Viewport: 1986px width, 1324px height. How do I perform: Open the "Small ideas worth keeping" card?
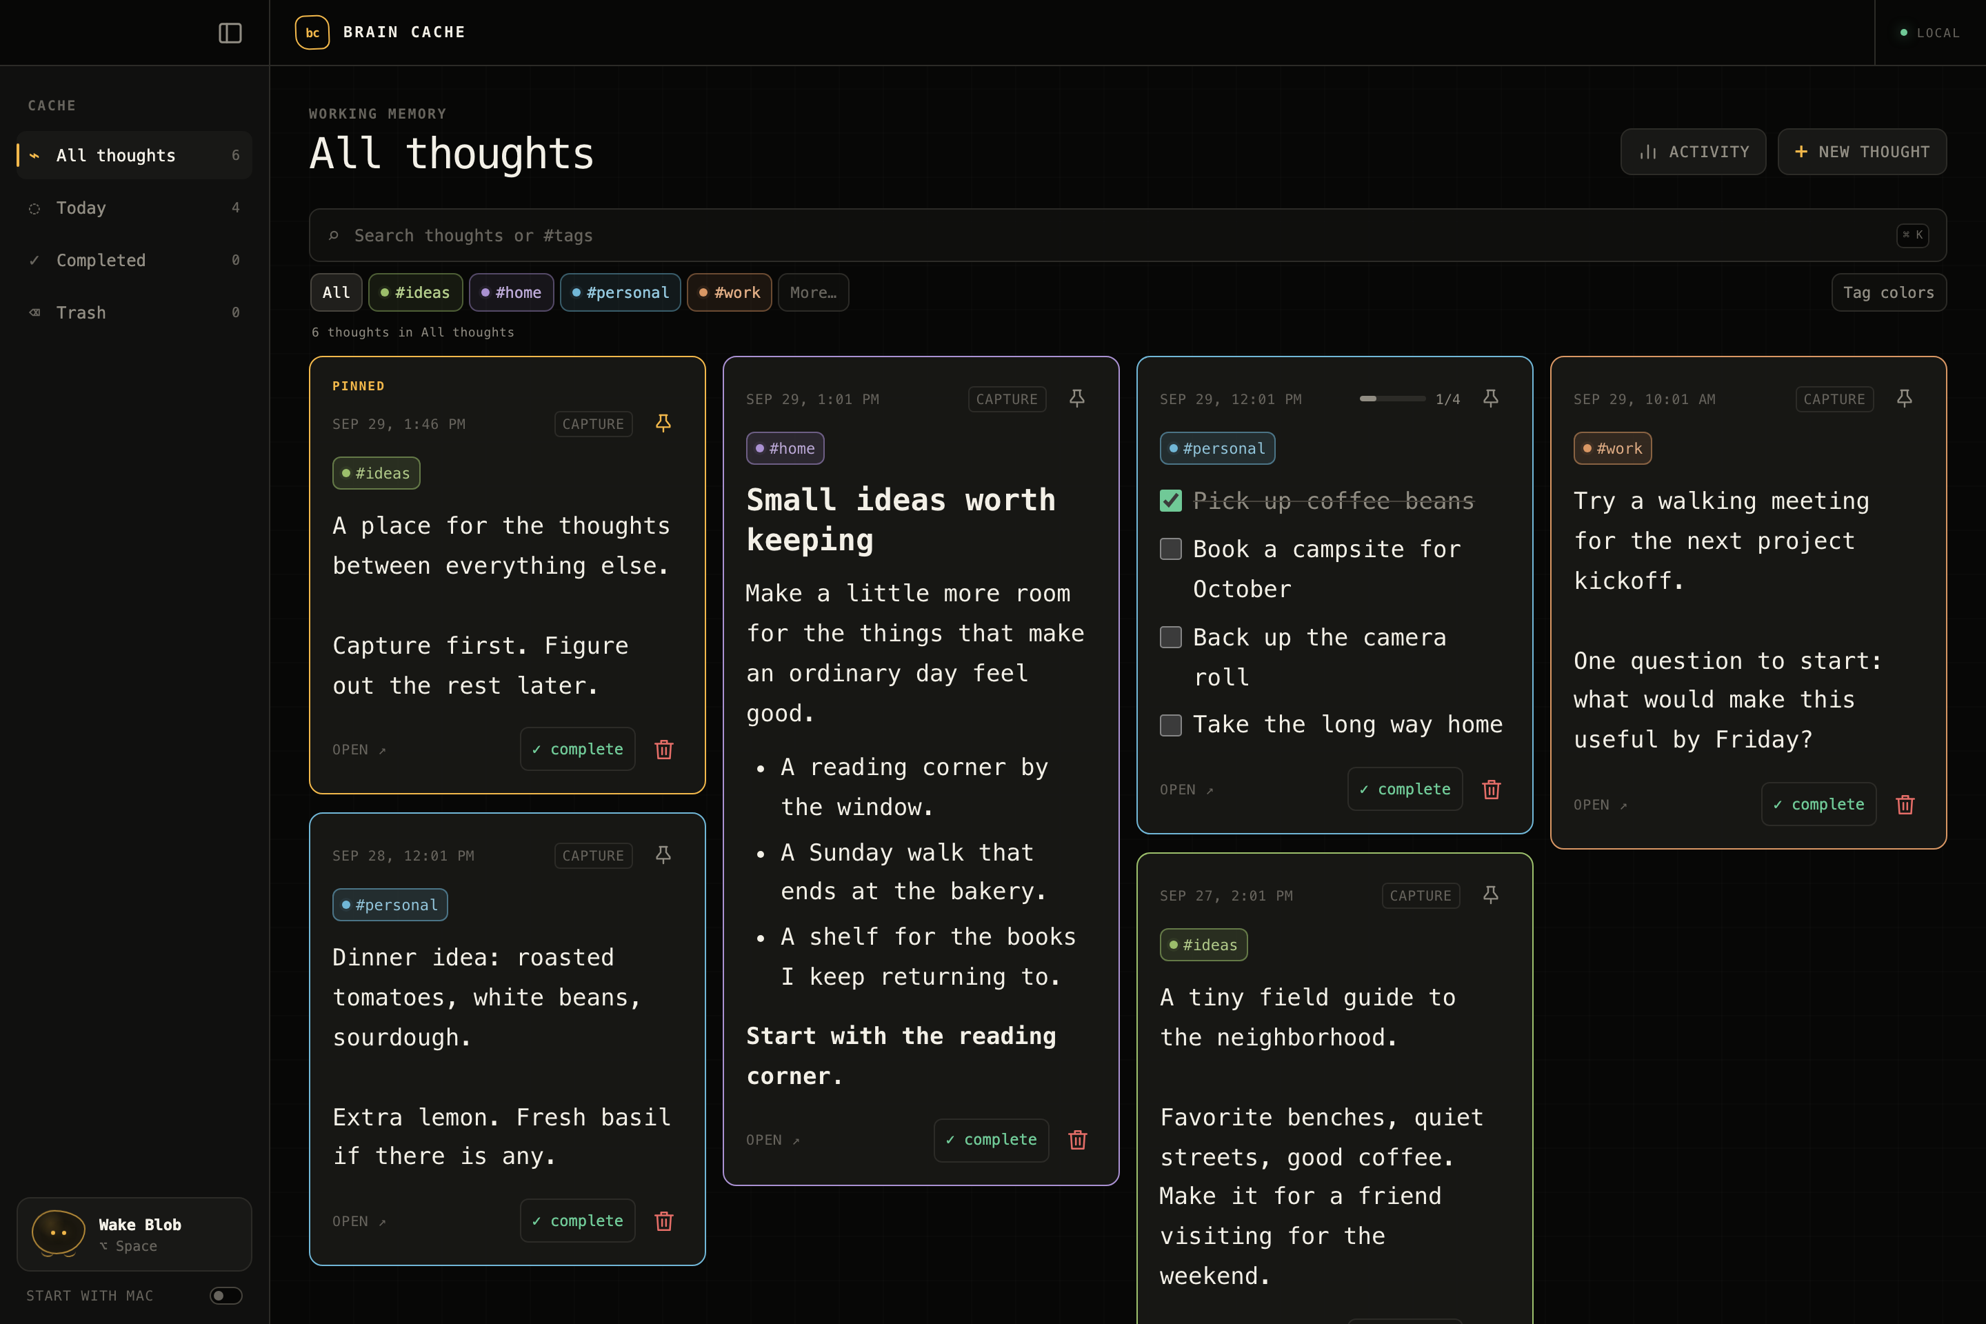pyautogui.click(x=772, y=1140)
